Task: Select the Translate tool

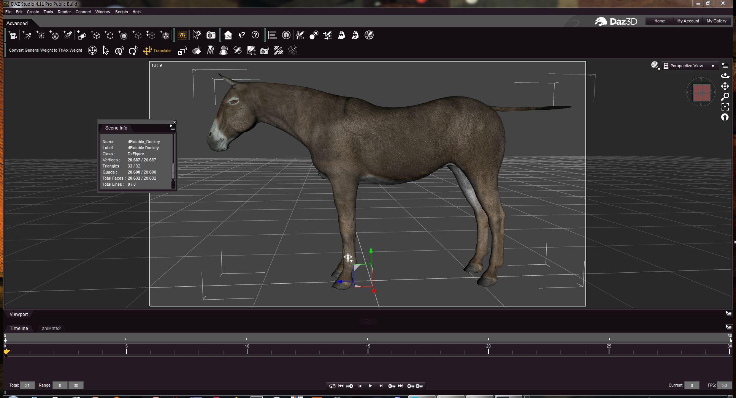Action: coord(157,51)
